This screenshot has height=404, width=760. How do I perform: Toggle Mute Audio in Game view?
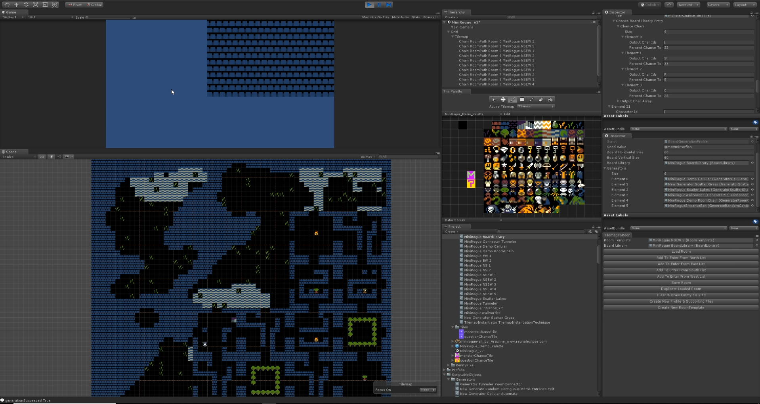click(400, 17)
